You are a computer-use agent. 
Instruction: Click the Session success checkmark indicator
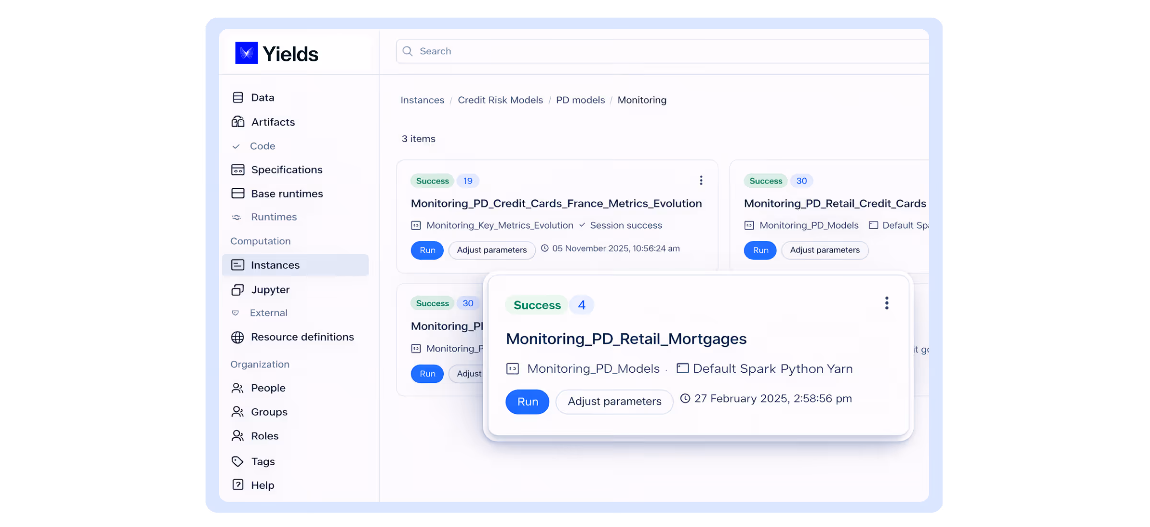click(x=583, y=225)
